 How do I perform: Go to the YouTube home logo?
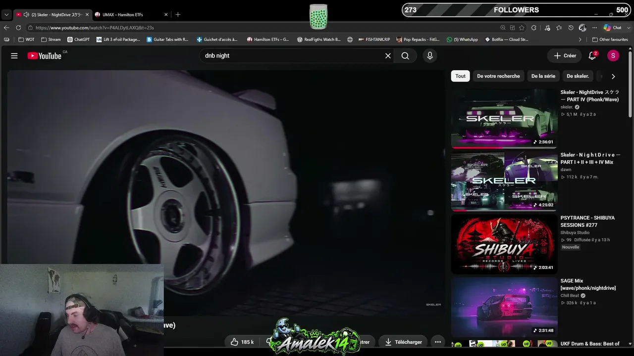(x=45, y=56)
